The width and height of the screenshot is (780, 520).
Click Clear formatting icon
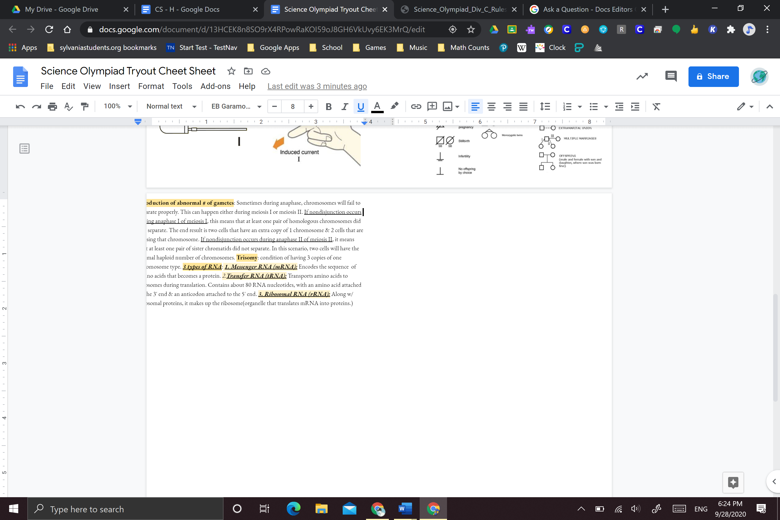pos(656,106)
